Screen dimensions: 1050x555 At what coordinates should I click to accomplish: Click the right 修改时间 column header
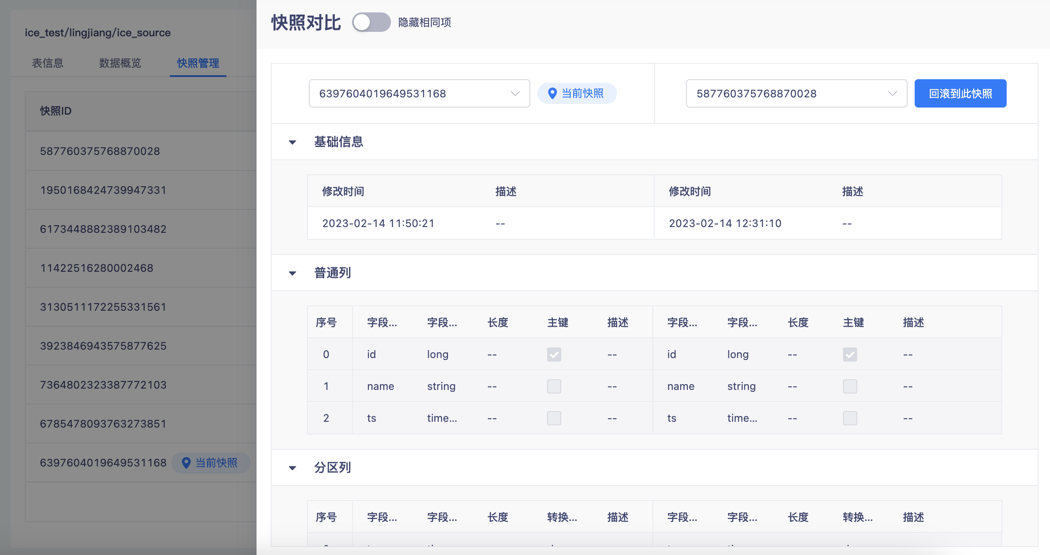[690, 191]
